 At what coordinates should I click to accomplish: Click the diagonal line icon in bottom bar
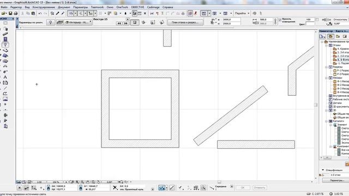pyautogui.click(x=172, y=188)
